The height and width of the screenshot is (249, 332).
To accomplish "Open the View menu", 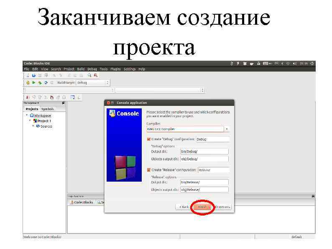I will 44,69.
